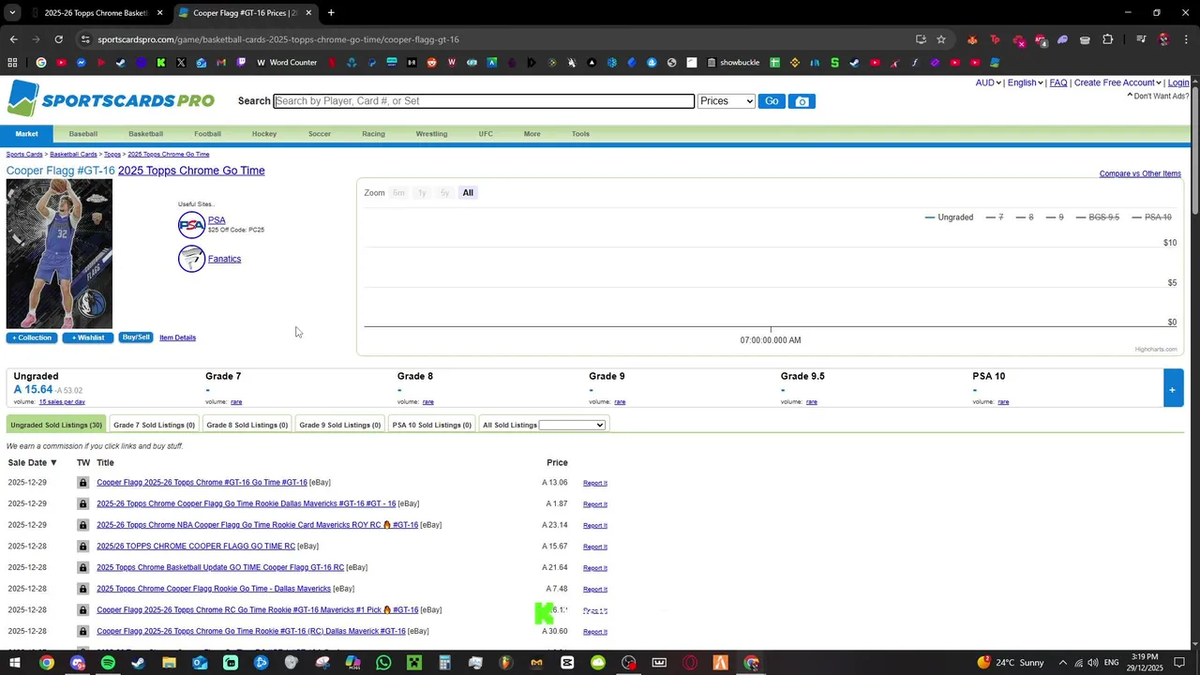Click the page vertical scrollbar
This screenshot has height=675, width=1200.
(x=1194, y=150)
